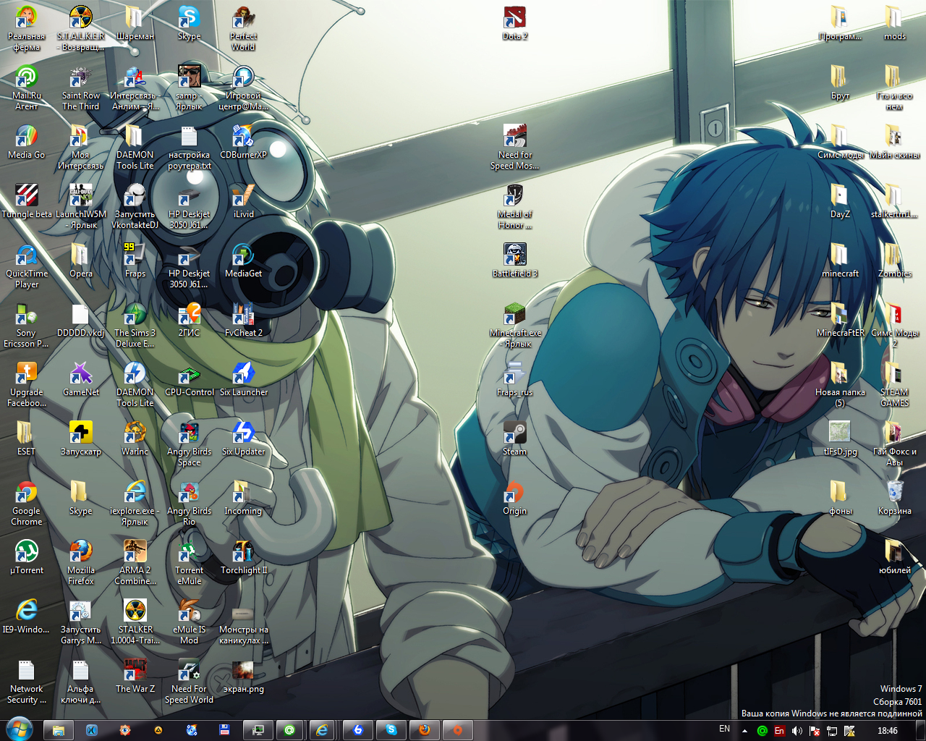Click the Skype button on the taskbar
This screenshot has height=741, width=926.
tap(391, 730)
